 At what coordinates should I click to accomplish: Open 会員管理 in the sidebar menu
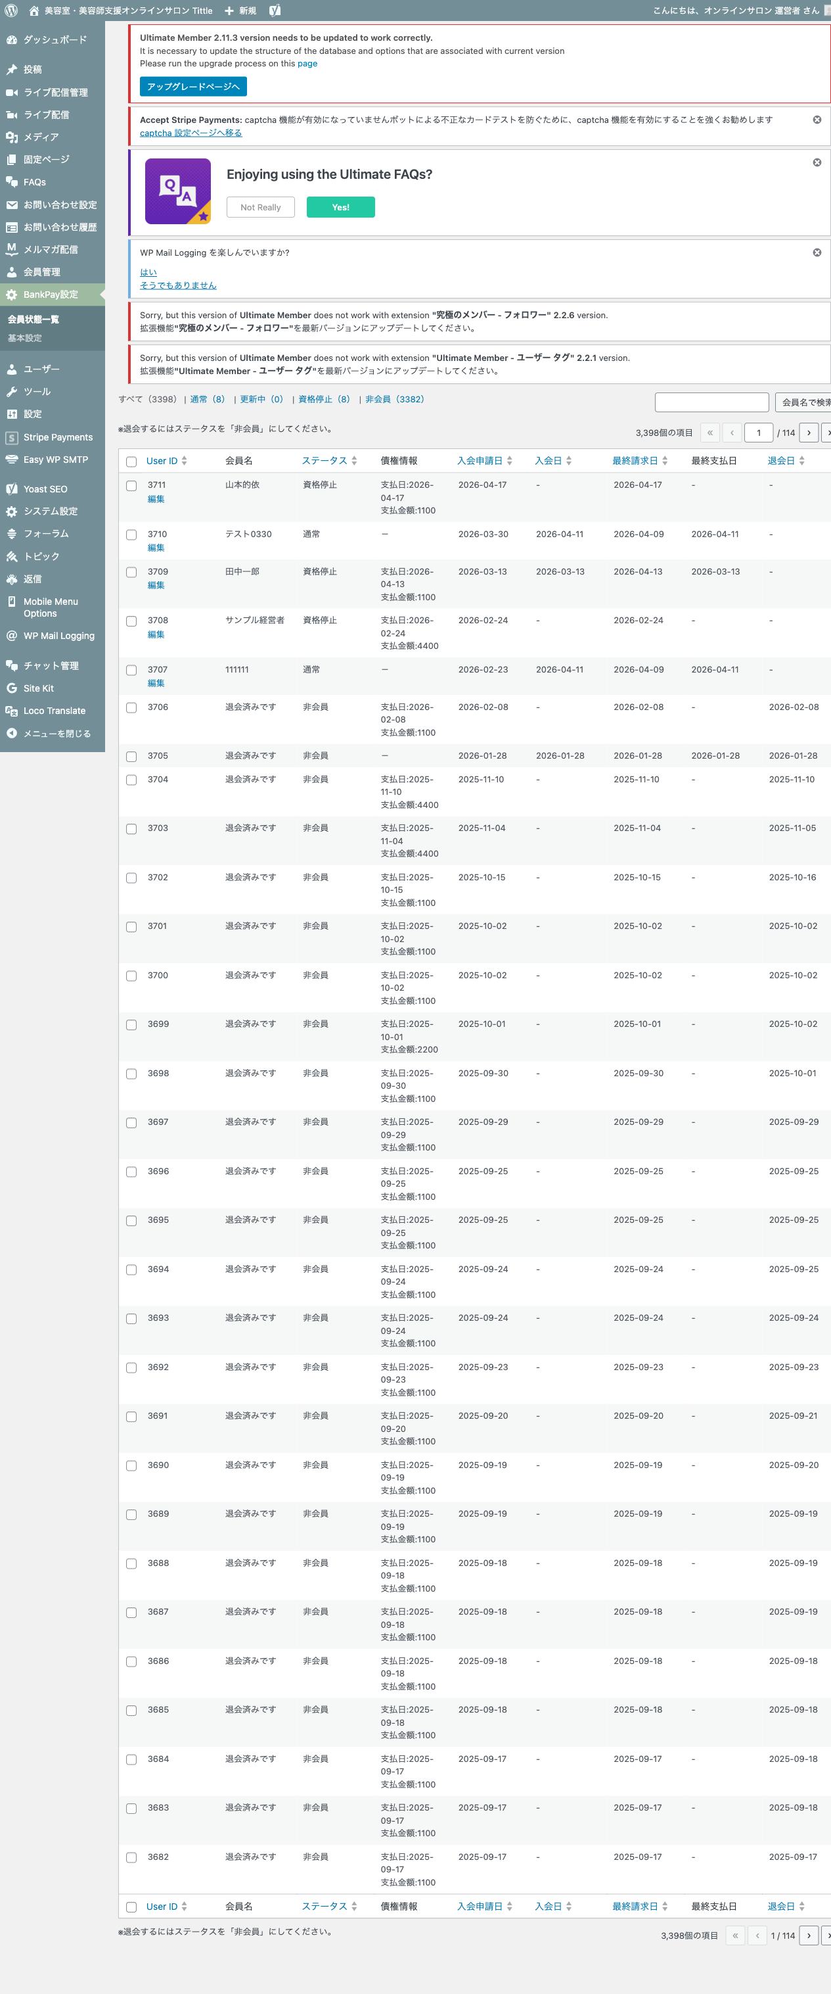click(42, 272)
